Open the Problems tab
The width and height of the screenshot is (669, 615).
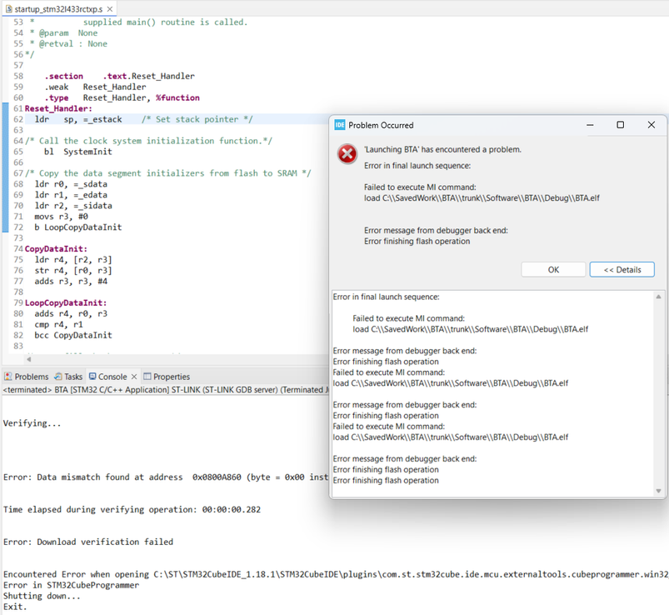point(27,377)
